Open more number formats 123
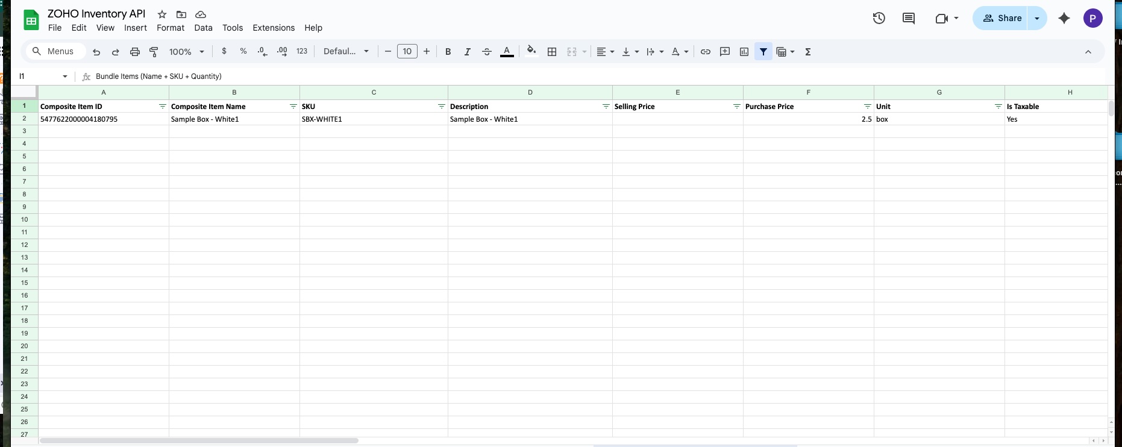Screen dimensions: 1122x447 click(x=302, y=51)
